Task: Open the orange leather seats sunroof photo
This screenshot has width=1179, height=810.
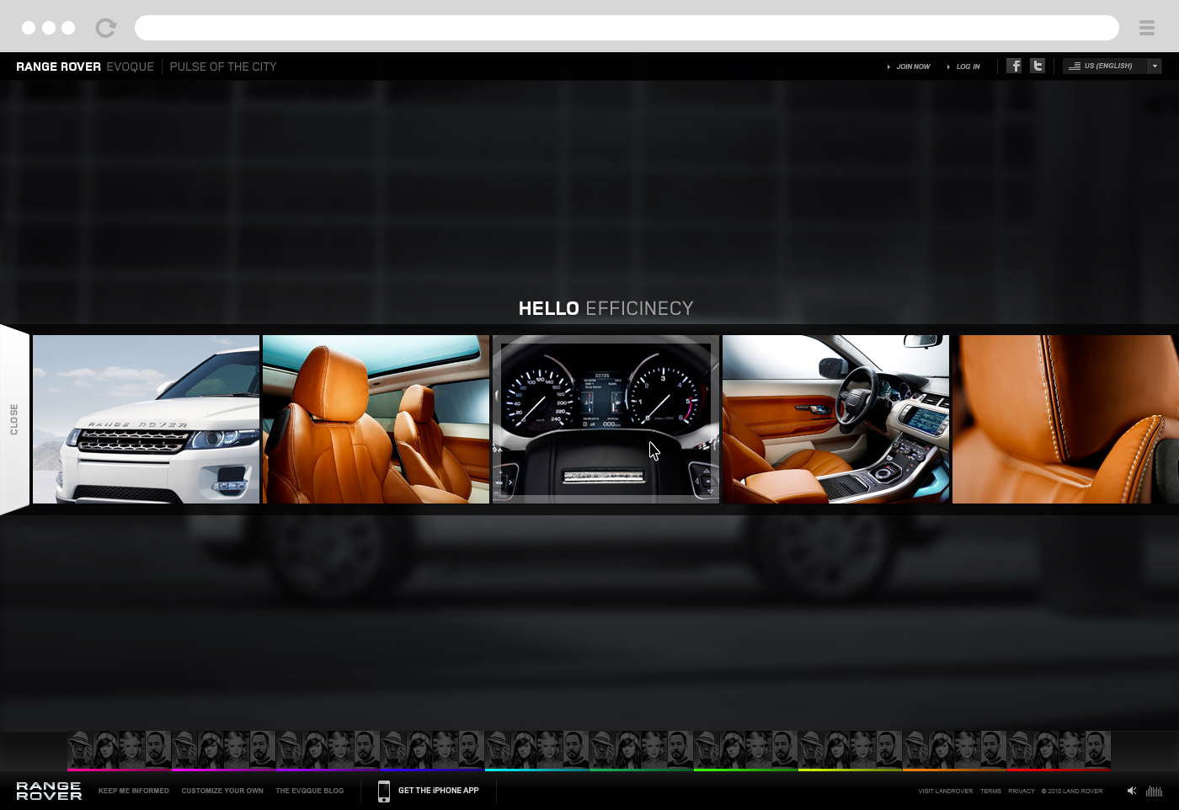Action: pos(376,419)
